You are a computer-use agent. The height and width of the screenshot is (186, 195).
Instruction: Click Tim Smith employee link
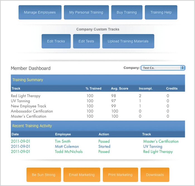coord(63,141)
